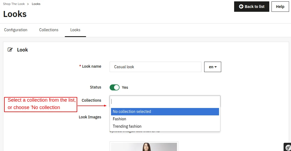Click the Look Images label

[90, 117]
